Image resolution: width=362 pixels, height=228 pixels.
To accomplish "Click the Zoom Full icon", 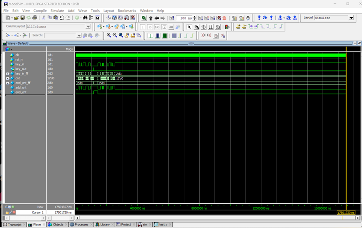I will click(x=121, y=35).
